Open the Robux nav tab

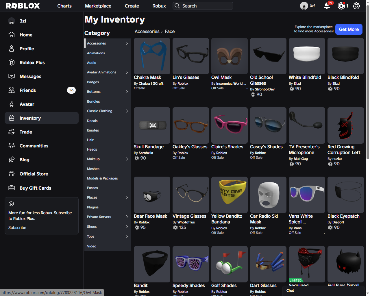pos(159,6)
